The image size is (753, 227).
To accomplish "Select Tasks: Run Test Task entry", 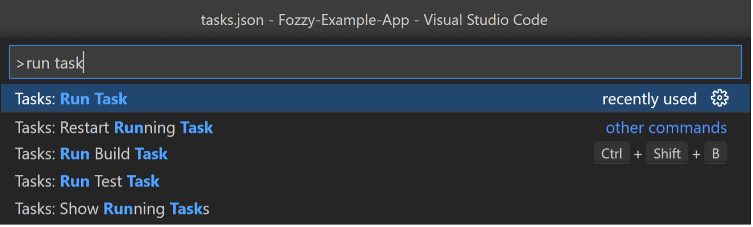I will [x=375, y=181].
